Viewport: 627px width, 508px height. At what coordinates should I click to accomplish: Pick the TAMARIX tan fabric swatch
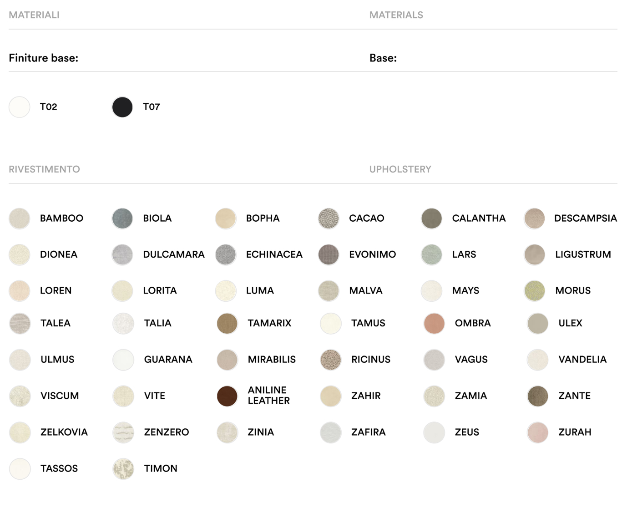coord(227,324)
